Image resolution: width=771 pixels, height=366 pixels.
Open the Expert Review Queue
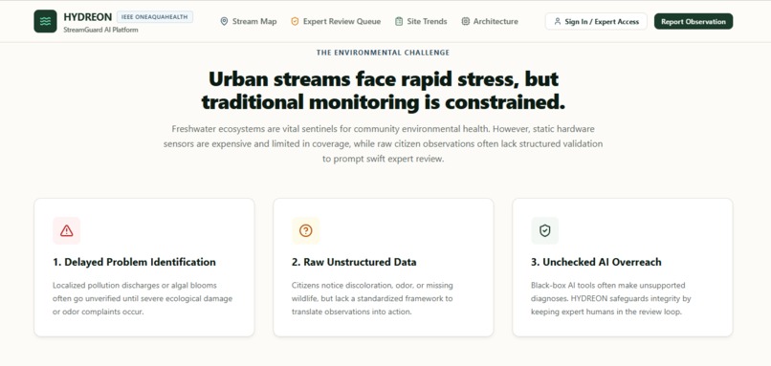336,22
